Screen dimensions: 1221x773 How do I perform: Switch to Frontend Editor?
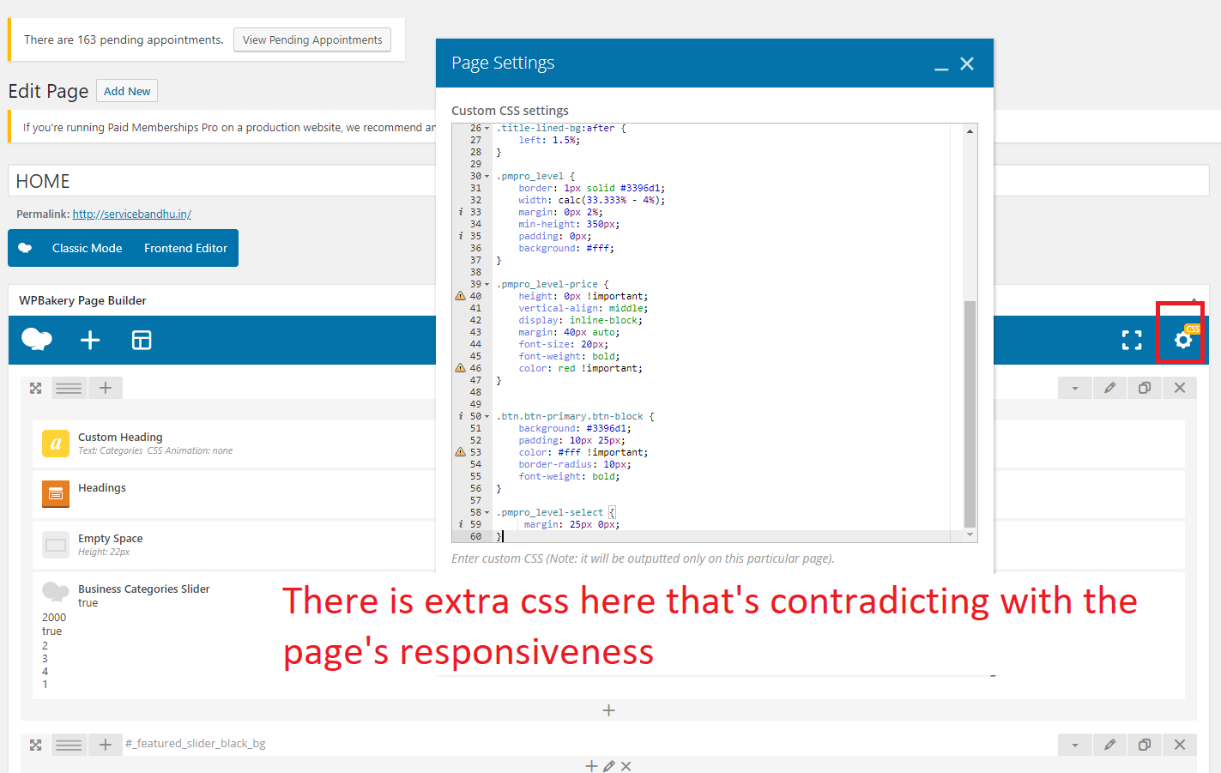(x=185, y=248)
